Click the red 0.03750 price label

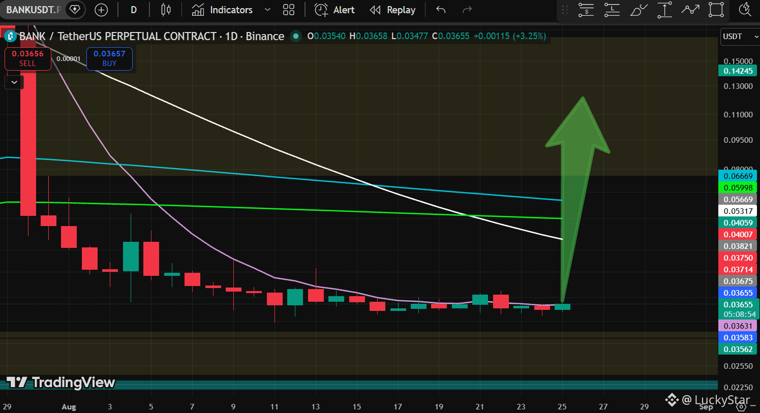click(x=738, y=258)
